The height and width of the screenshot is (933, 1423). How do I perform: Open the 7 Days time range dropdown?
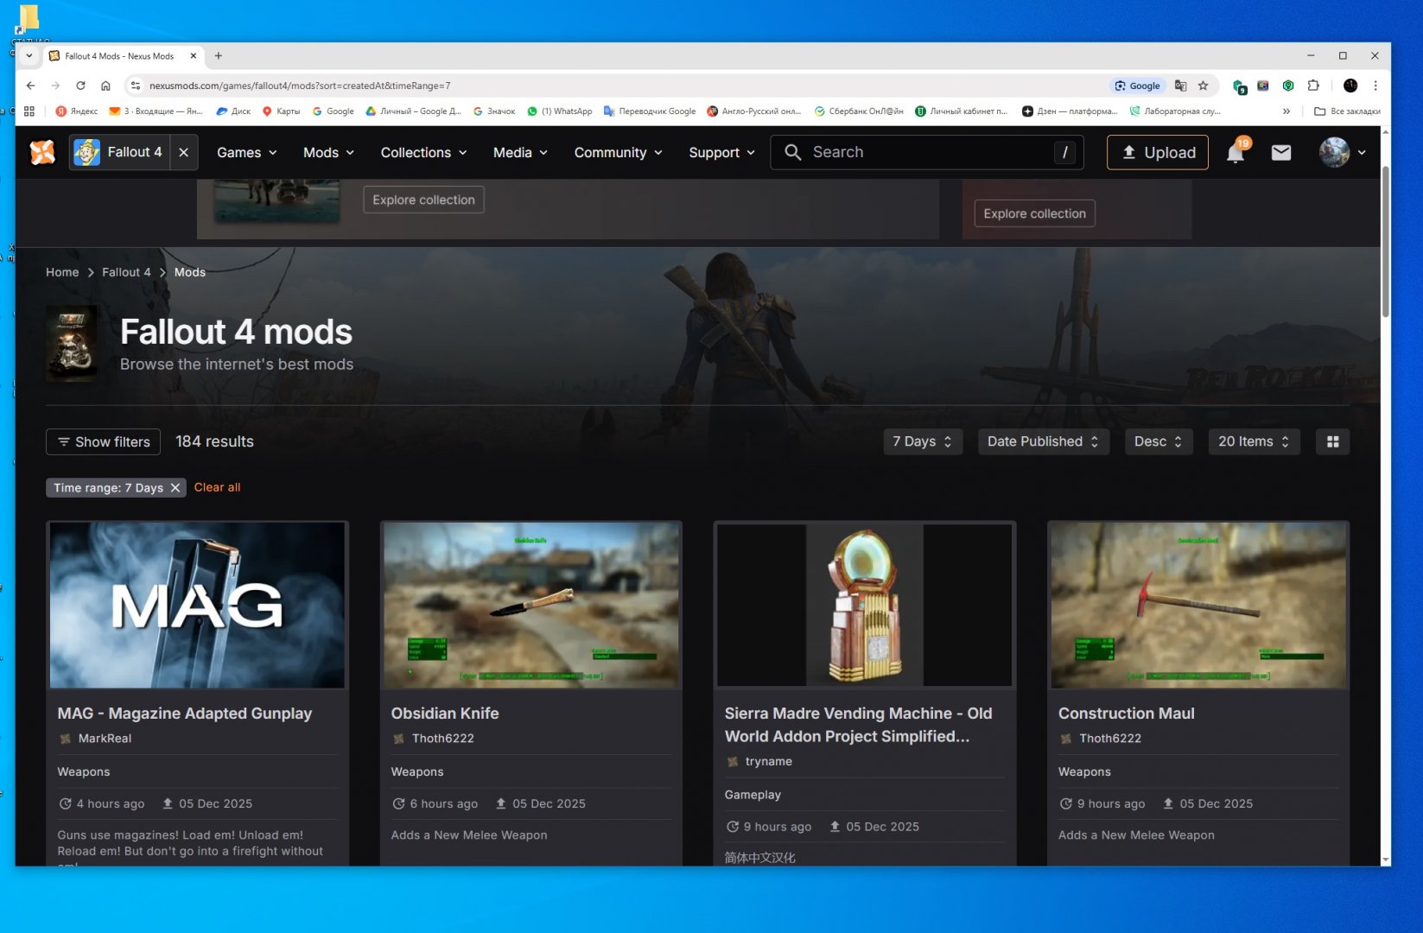click(x=922, y=441)
